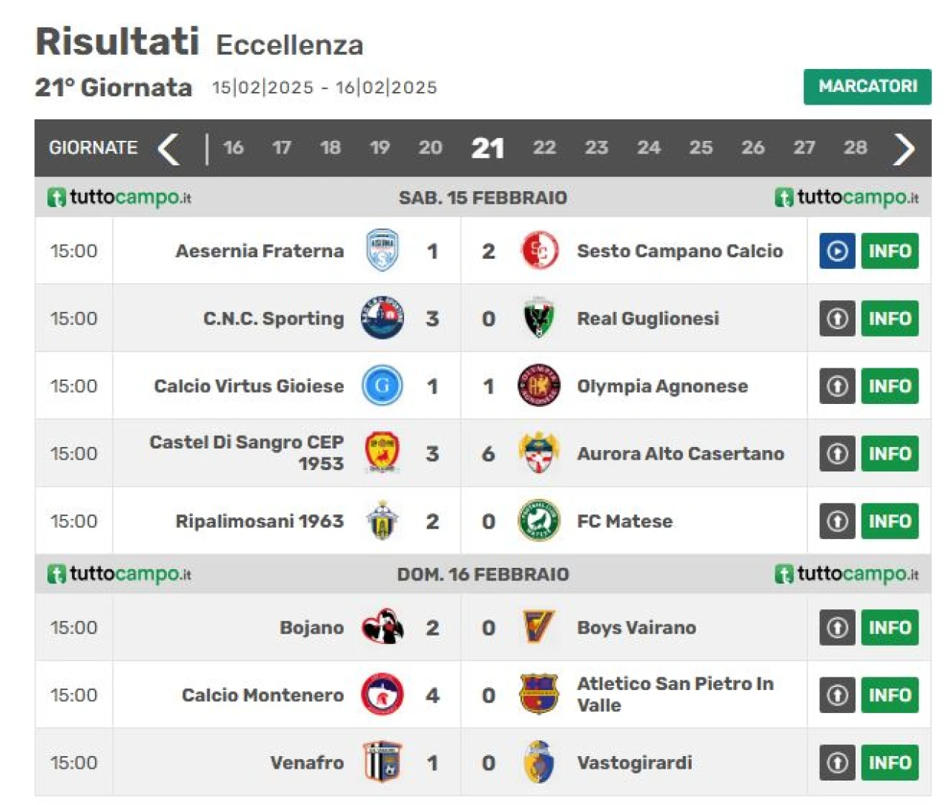This screenshot has width=949, height=805.
Task: Click the Aesernia Fraterna team crest
Action: (383, 251)
